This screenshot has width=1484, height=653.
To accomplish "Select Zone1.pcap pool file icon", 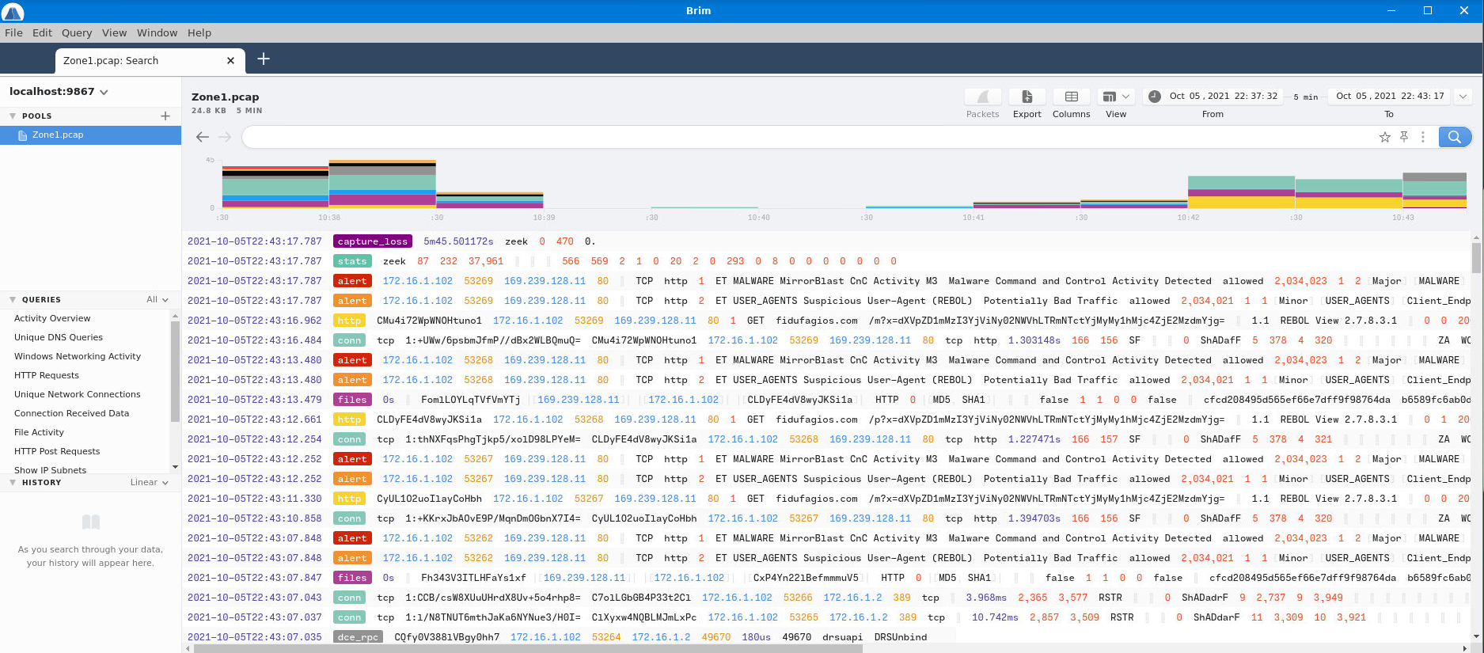I will click(x=23, y=135).
